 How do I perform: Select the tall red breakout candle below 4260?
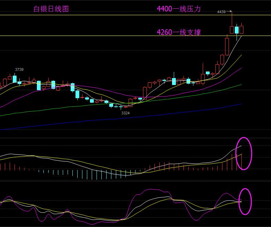[227, 46]
